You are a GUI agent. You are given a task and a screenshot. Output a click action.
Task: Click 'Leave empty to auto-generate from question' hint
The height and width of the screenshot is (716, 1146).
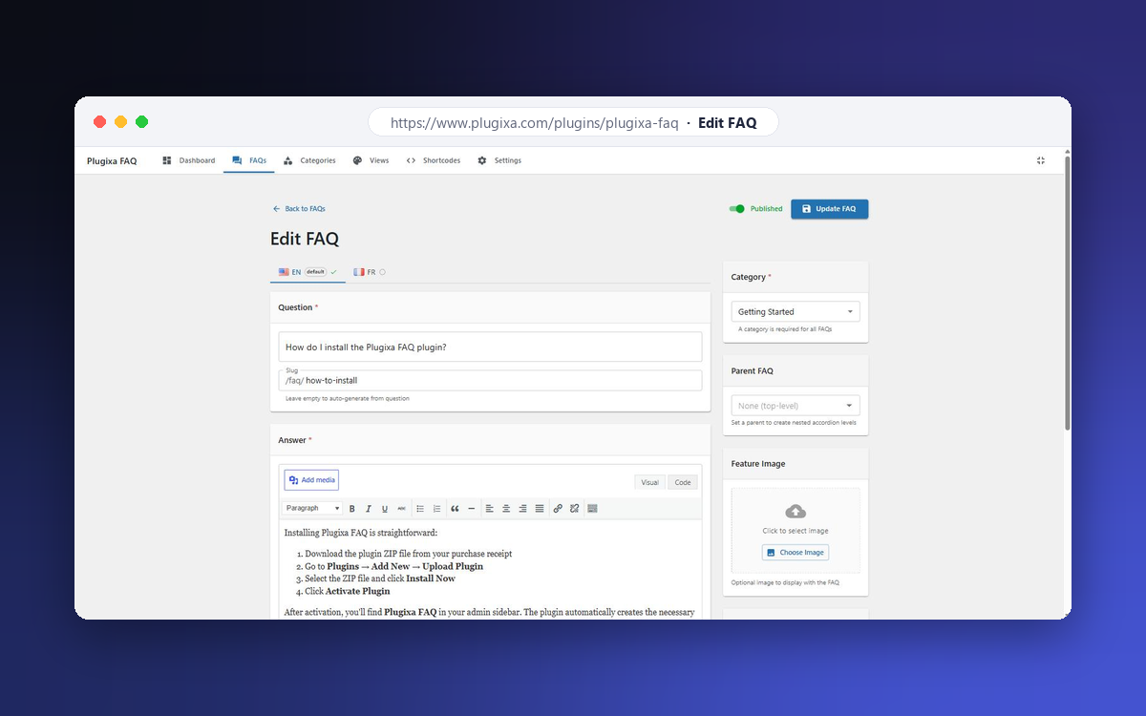tap(348, 398)
